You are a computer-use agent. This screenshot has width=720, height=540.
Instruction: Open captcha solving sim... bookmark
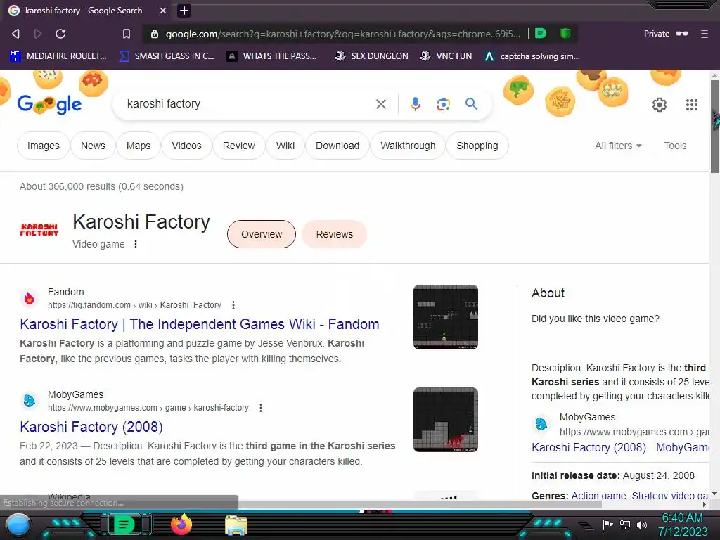click(x=532, y=56)
